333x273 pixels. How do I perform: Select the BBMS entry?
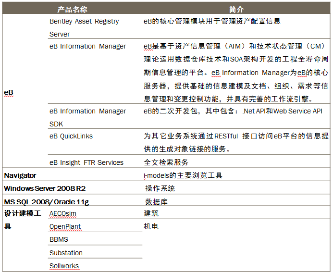pyautogui.click(x=59, y=239)
